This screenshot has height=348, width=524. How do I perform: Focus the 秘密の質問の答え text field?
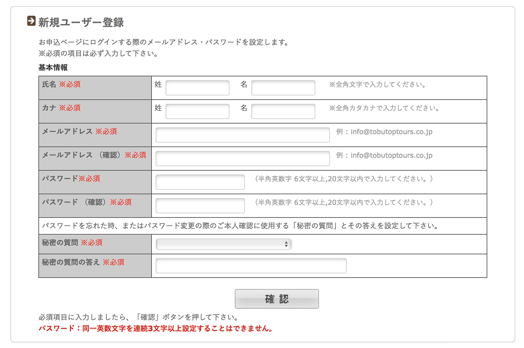251,266
